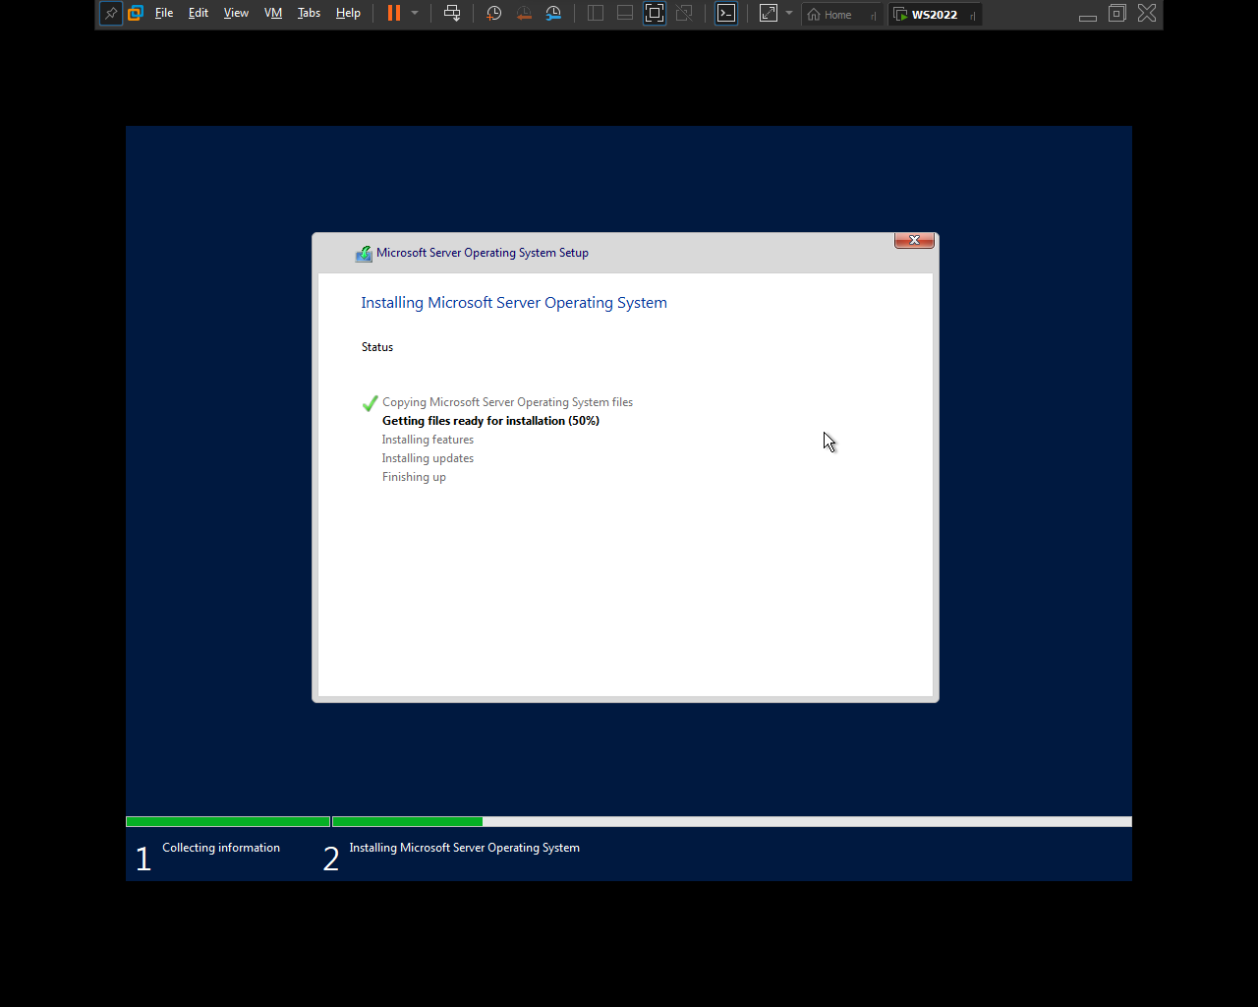
Task: Switch to the Home tab
Action: click(x=830, y=15)
